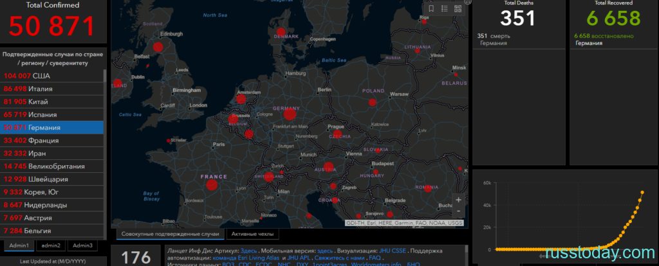Select Иран row in country list
659x266 pixels.
tap(51, 154)
